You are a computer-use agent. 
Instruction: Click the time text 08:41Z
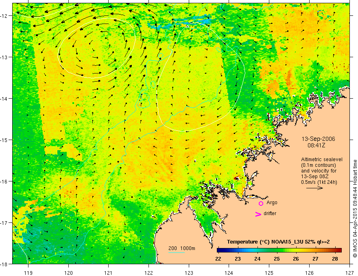316,145
